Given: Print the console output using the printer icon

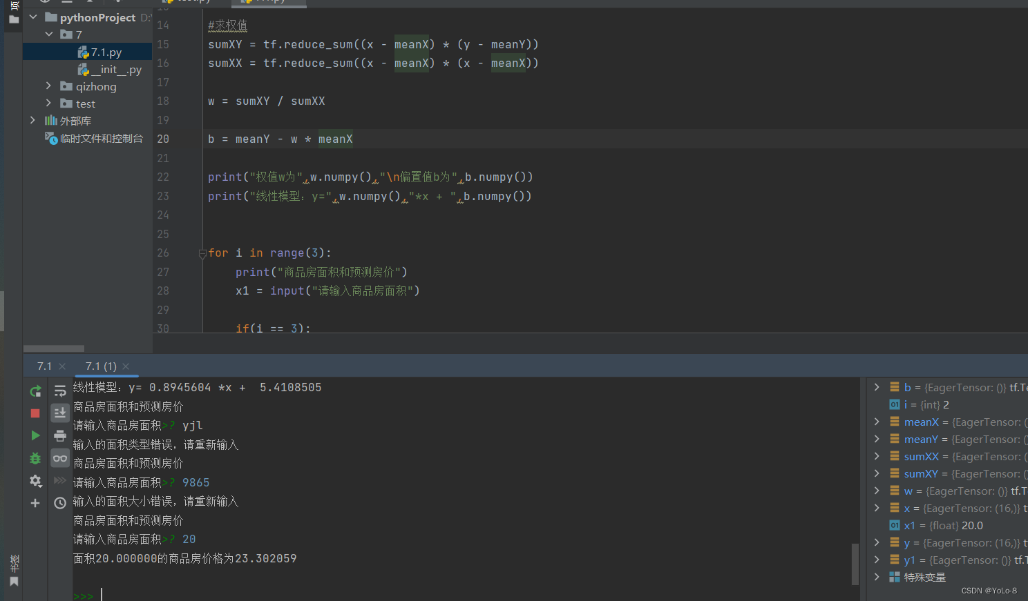Looking at the screenshot, I should point(60,435).
